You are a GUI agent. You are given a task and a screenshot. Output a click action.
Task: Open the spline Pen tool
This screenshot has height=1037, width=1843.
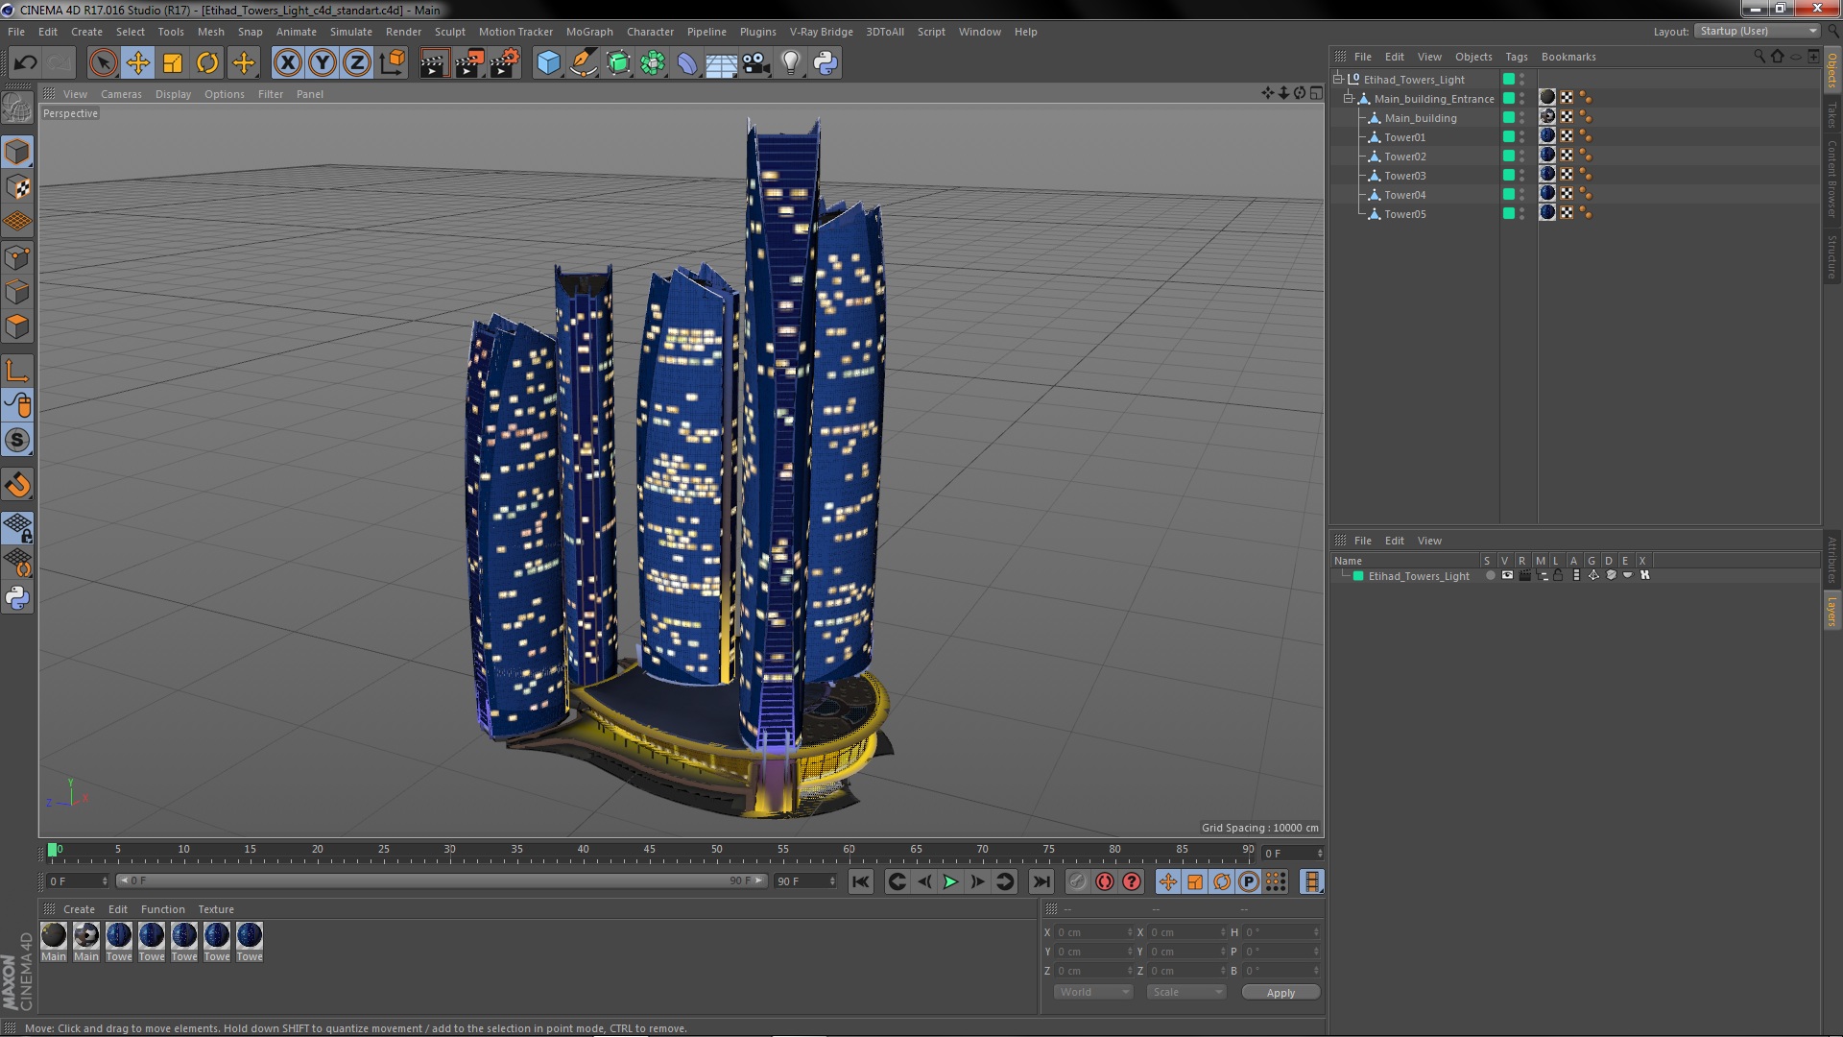(x=583, y=63)
